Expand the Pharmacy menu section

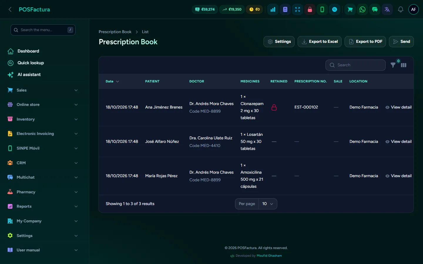pos(43,192)
